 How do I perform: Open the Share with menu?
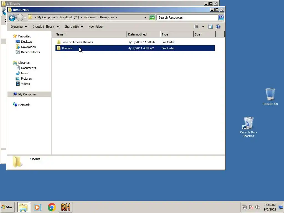tap(73, 27)
